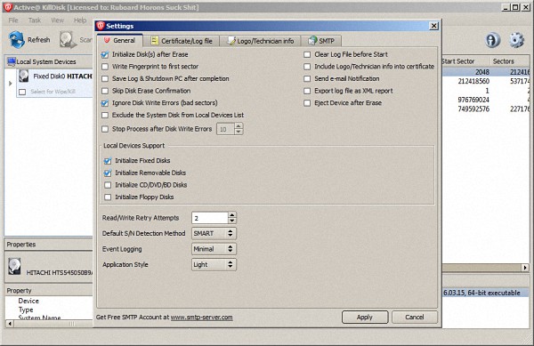Click the Property column header
Image resolution: width=534 pixels, height=346 pixels.
click(x=49, y=291)
